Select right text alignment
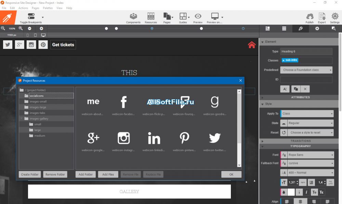Screen dimensions: 342x204 (x=314, y=202)
